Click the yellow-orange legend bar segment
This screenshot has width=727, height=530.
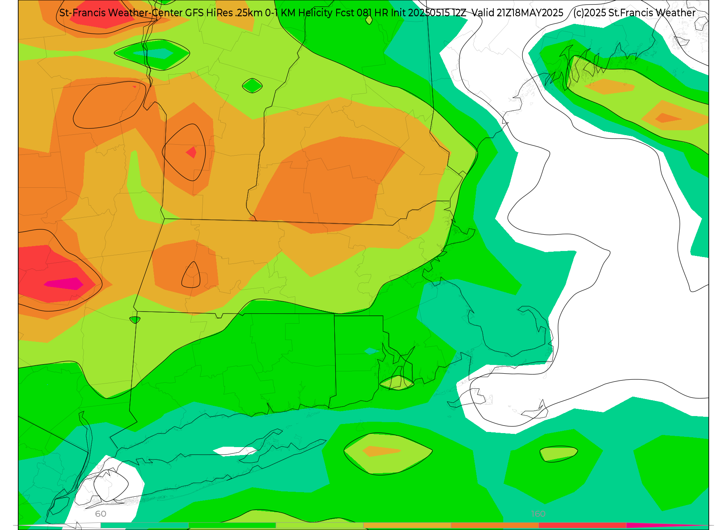[x=407, y=525]
